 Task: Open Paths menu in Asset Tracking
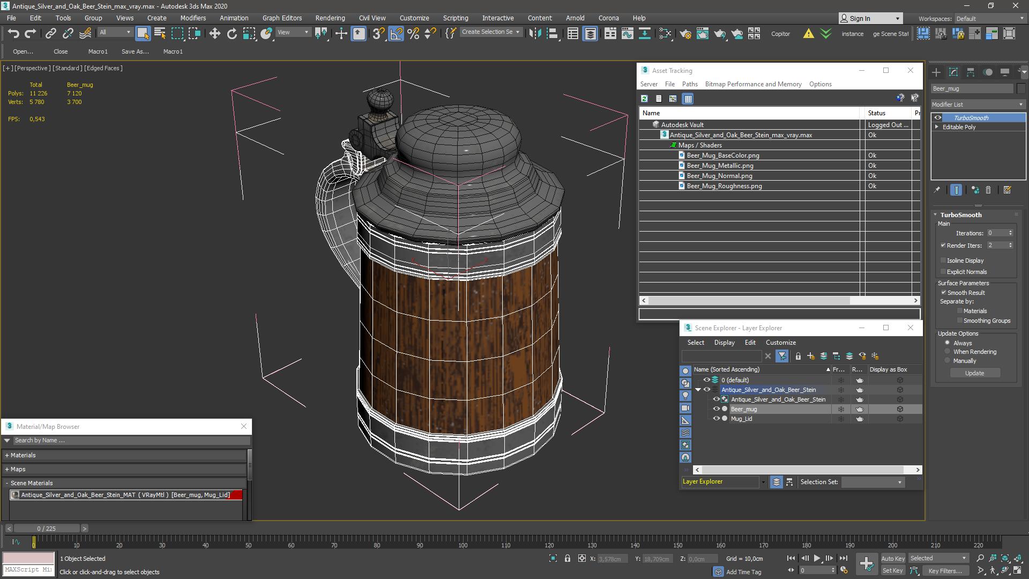coord(689,84)
